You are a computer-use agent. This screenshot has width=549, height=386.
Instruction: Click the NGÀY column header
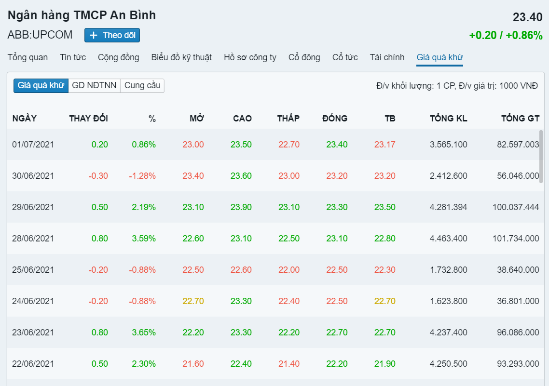coord(25,119)
